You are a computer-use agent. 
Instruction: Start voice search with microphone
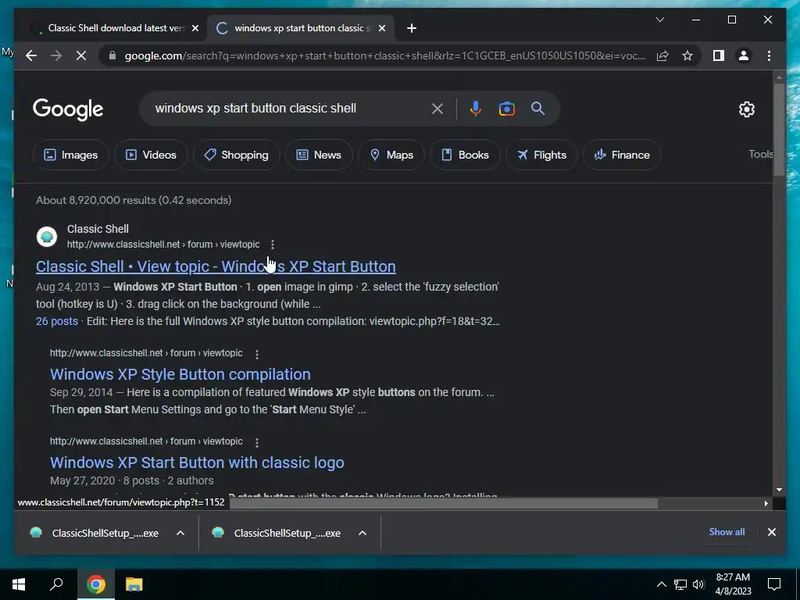(x=476, y=109)
